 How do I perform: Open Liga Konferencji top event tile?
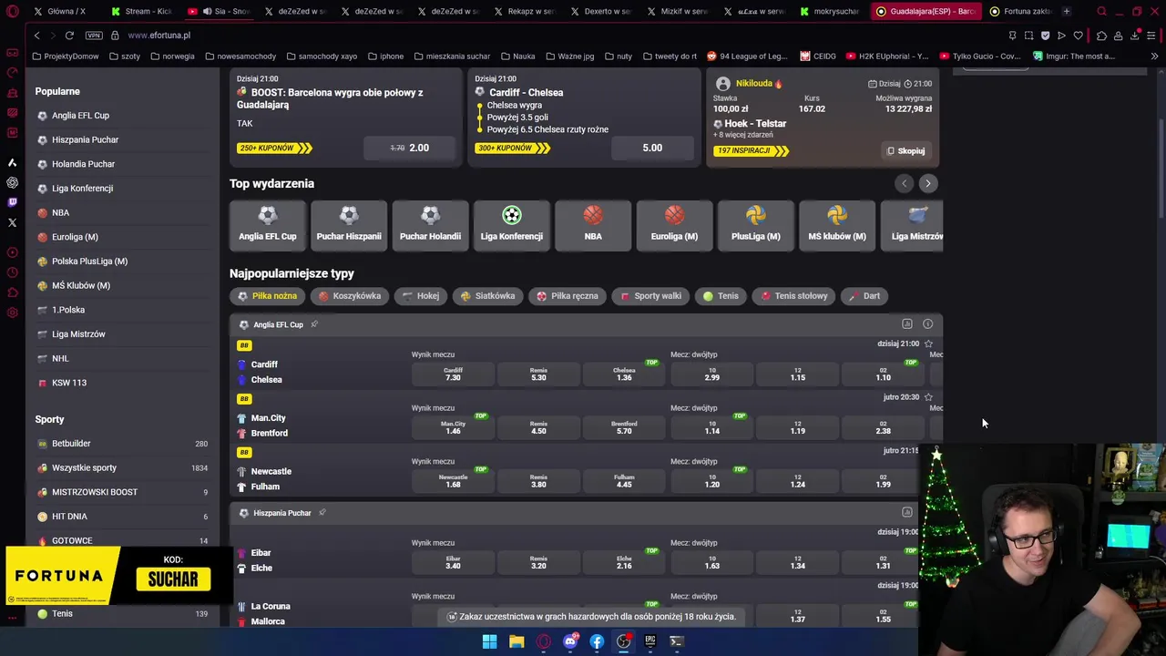coord(511,225)
